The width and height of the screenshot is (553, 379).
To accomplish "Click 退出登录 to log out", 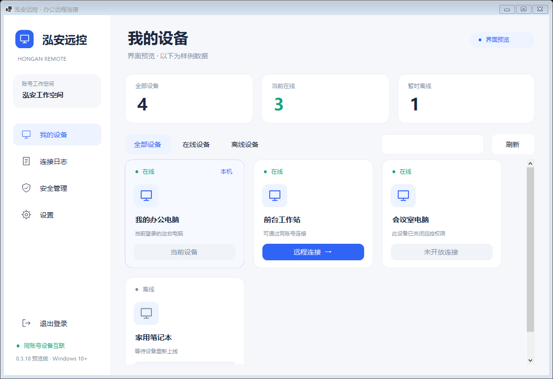I will (x=57, y=324).
